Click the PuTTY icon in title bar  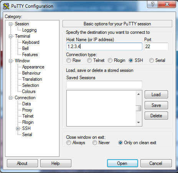(6, 6)
